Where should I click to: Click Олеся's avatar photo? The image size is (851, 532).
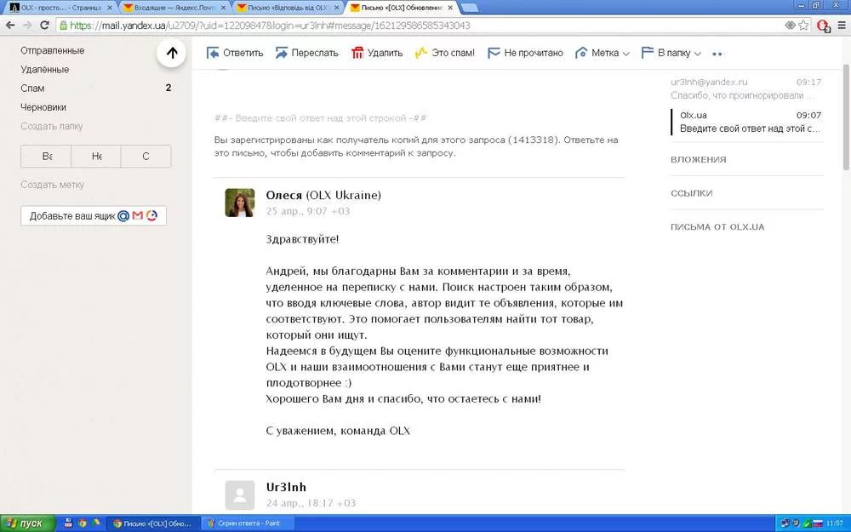click(x=239, y=203)
